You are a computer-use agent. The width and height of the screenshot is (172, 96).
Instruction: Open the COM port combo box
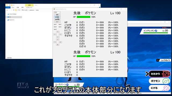coord(57,12)
